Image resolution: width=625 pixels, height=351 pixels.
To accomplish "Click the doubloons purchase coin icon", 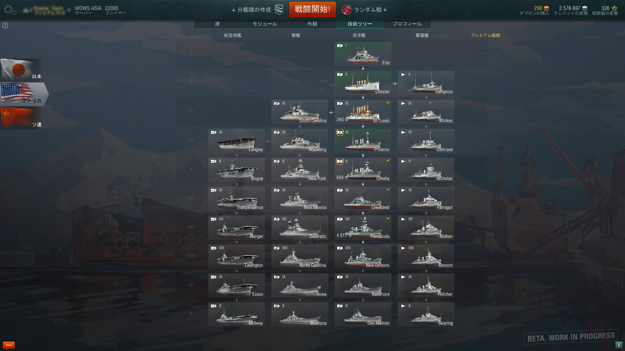I will (546, 8).
